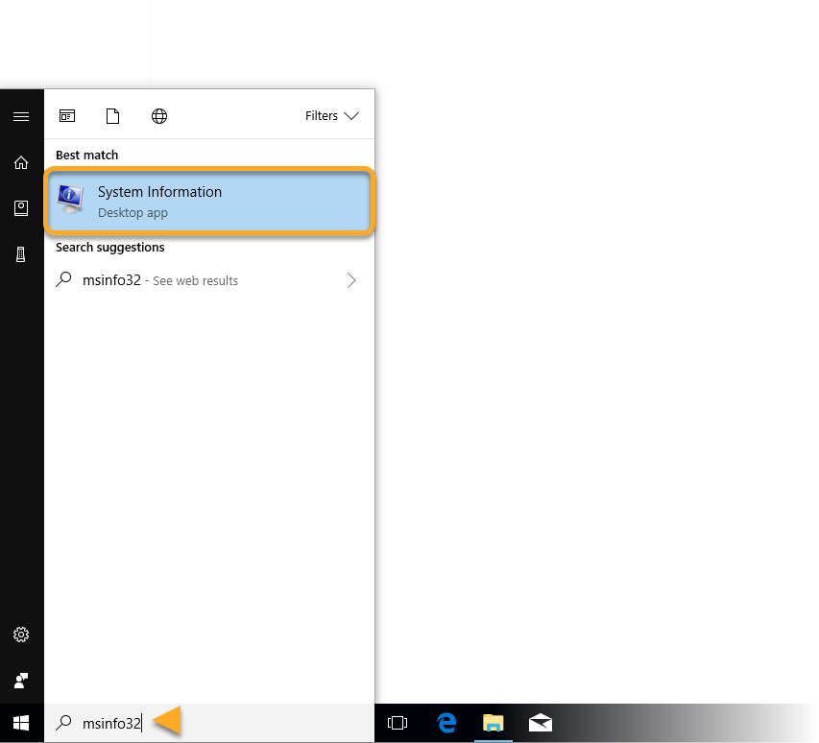Screen dimensions: 819x743
Task: Go to the Home icon in sidebar
Action: [x=21, y=163]
